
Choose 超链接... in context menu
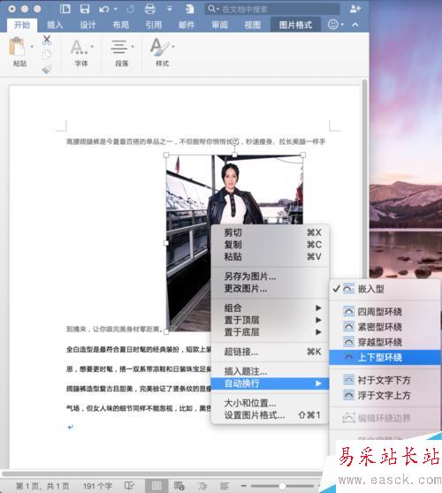click(x=271, y=352)
